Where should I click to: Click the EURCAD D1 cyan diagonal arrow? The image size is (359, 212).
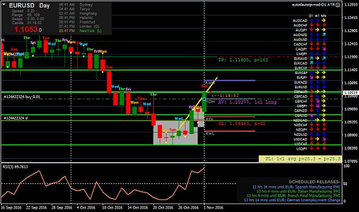coord(311,63)
